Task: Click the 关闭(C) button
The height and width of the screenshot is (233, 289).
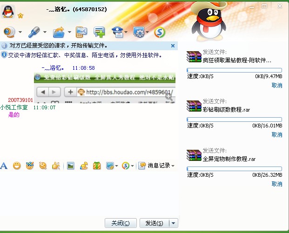Action: 121,223
